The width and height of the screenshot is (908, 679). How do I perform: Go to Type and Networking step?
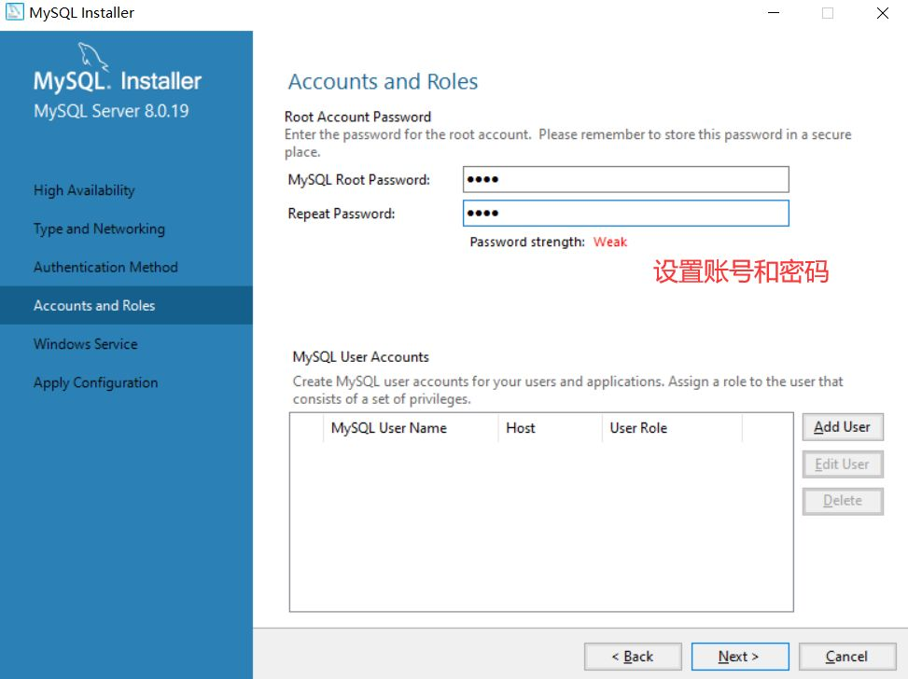[x=99, y=229]
